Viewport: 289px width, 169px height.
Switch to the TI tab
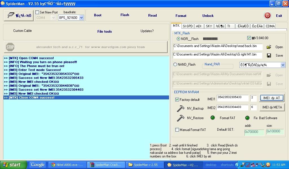tap(230, 26)
